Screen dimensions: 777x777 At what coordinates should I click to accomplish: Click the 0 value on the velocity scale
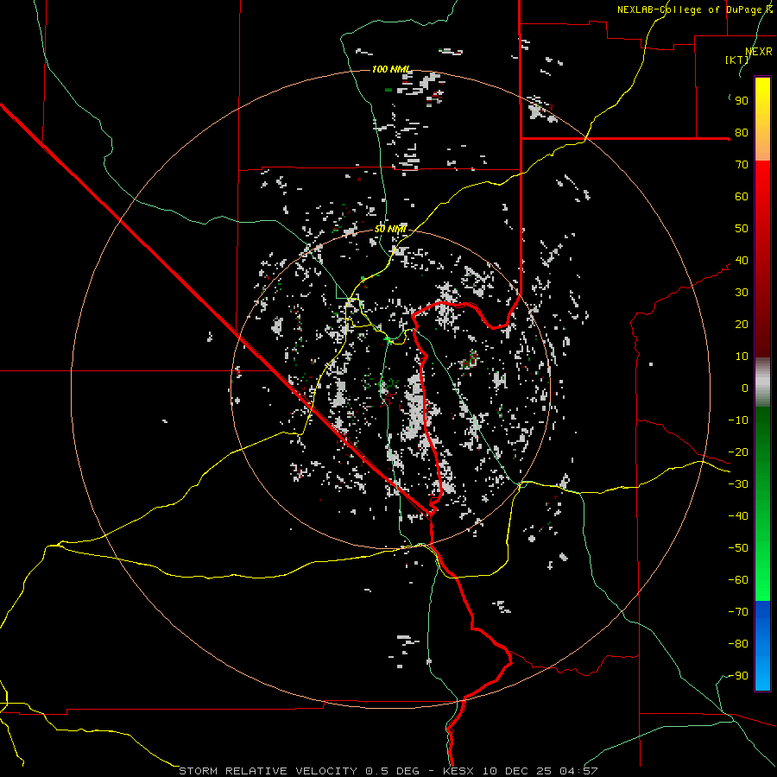pos(745,388)
